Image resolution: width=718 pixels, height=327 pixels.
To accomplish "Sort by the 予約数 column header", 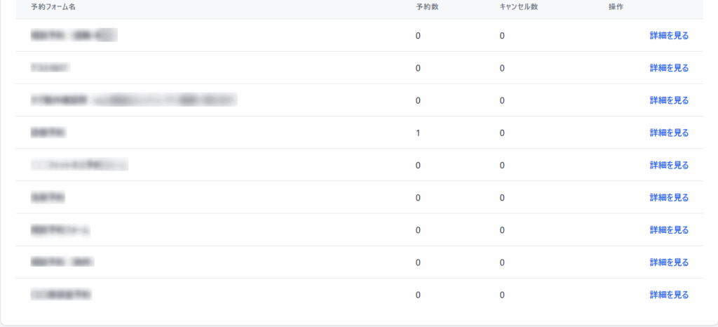I will [x=426, y=7].
